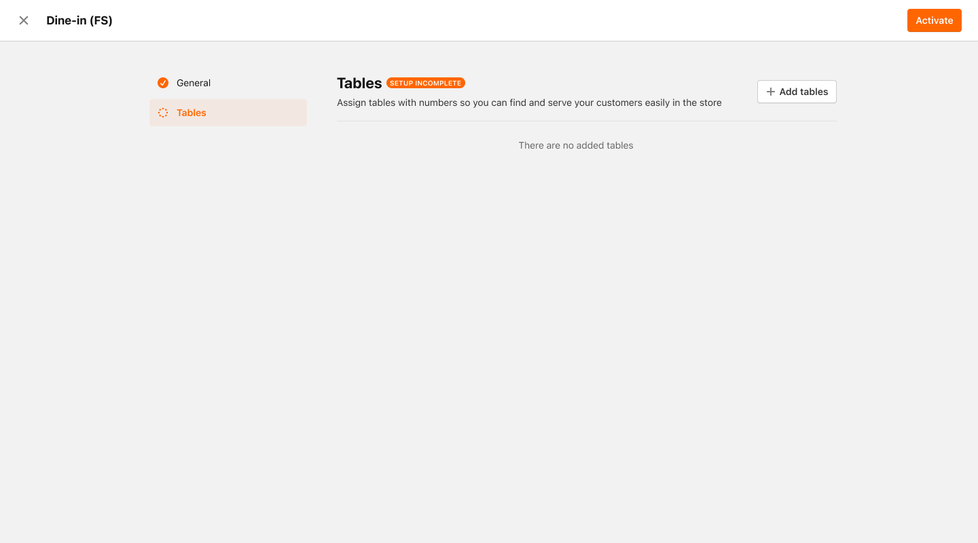Click the 'Assign tables with numbers' description text

529,102
